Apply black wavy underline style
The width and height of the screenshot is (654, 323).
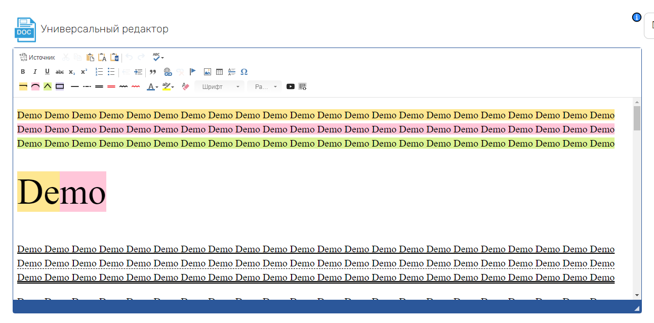124,86
